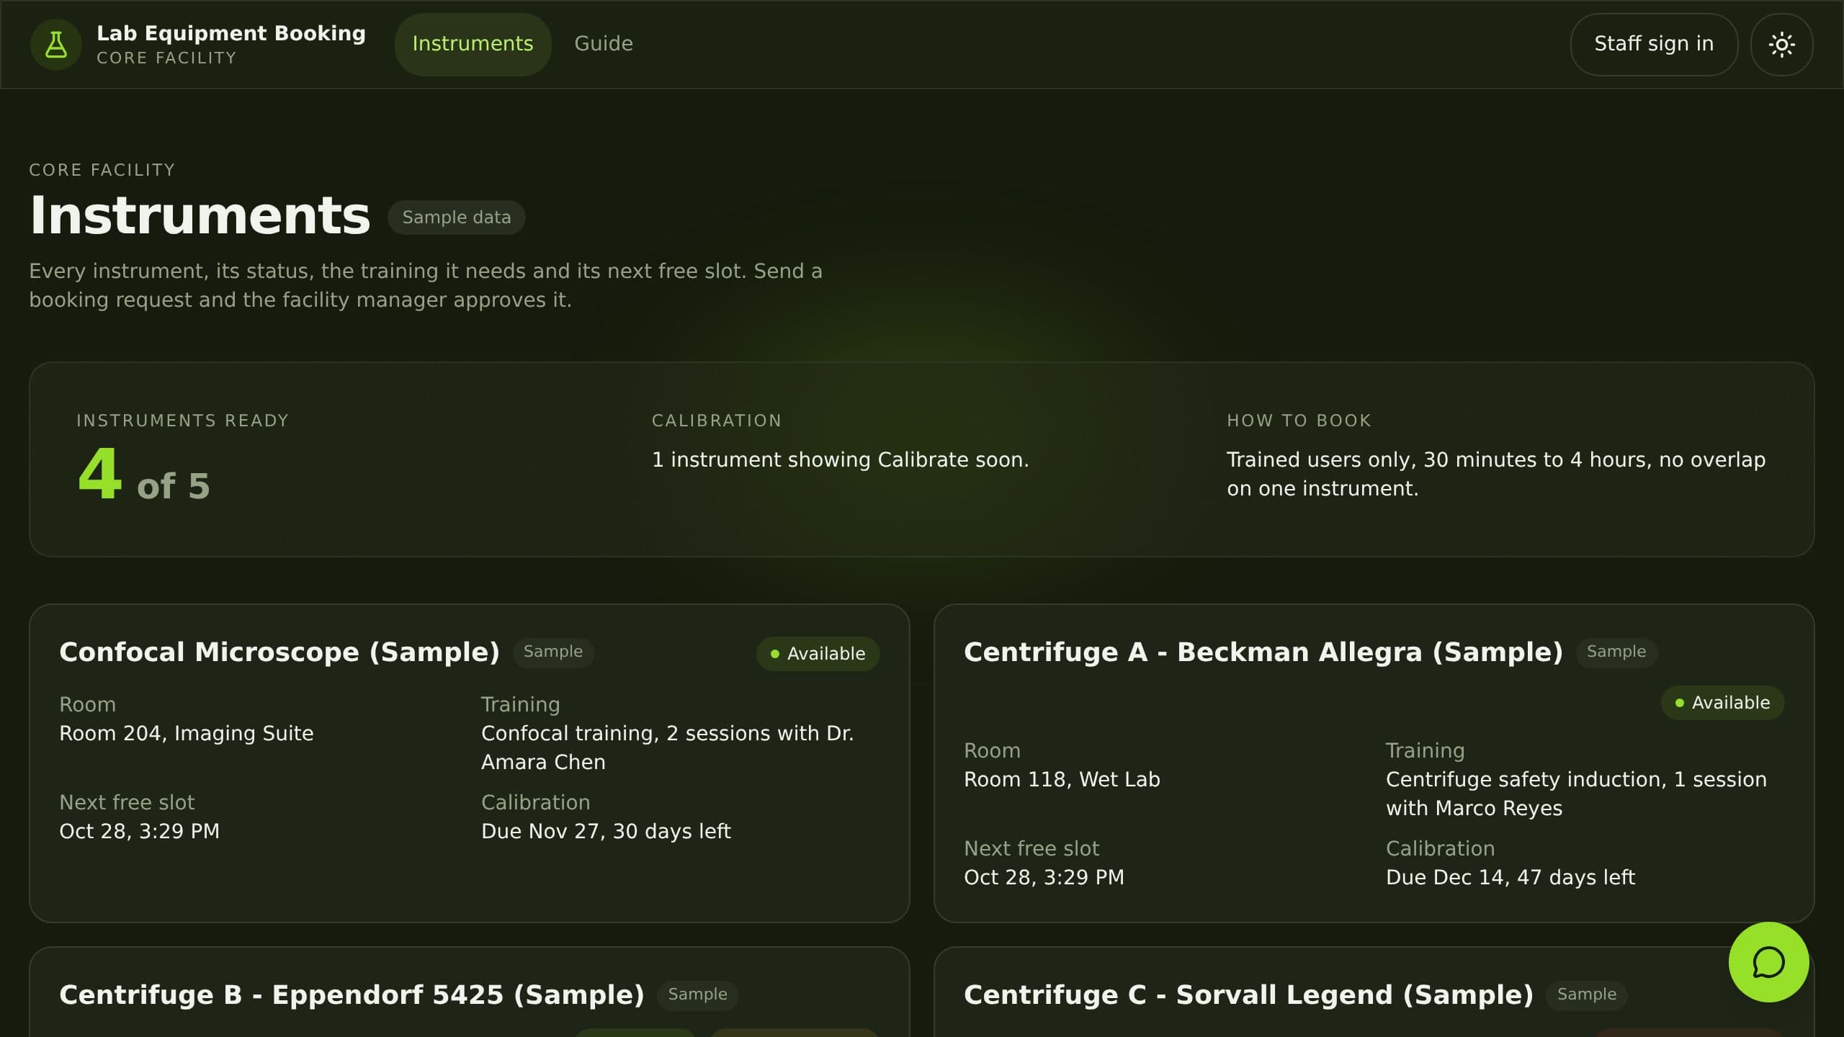Viewport: 1844px width, 1037px height.
Task: Click the Sample tag beside Centrifuge A
Action: coord(1616,652)
